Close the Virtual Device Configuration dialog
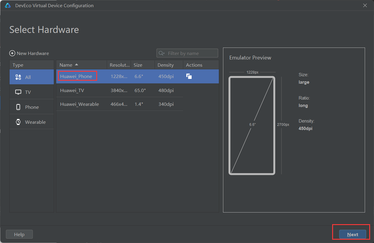The image size is (374, 243). pos(365,5)
